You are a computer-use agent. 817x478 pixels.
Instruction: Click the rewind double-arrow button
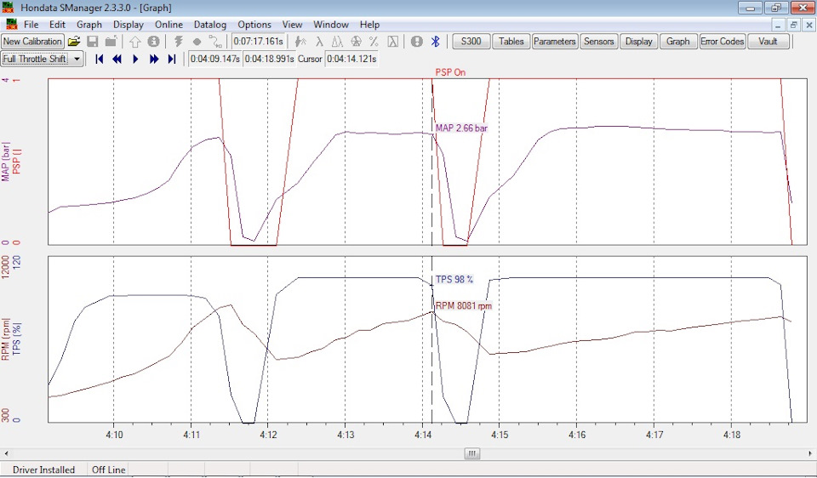pos(117,59)
